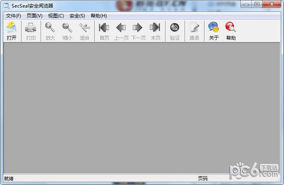The width and height of the screenshot is (284, 185).
Task: Go to 首页 (First page) arrow icon
Action: (x=104, y=27)
